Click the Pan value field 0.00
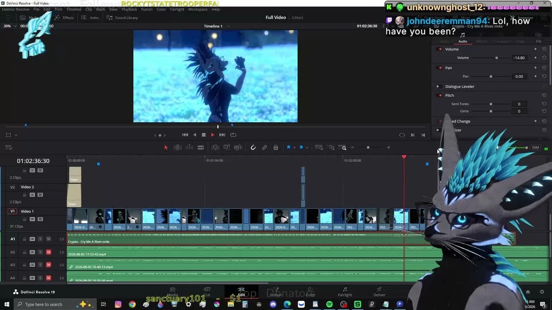The height and width of the screenshot is (310, 552). (519, 76)
